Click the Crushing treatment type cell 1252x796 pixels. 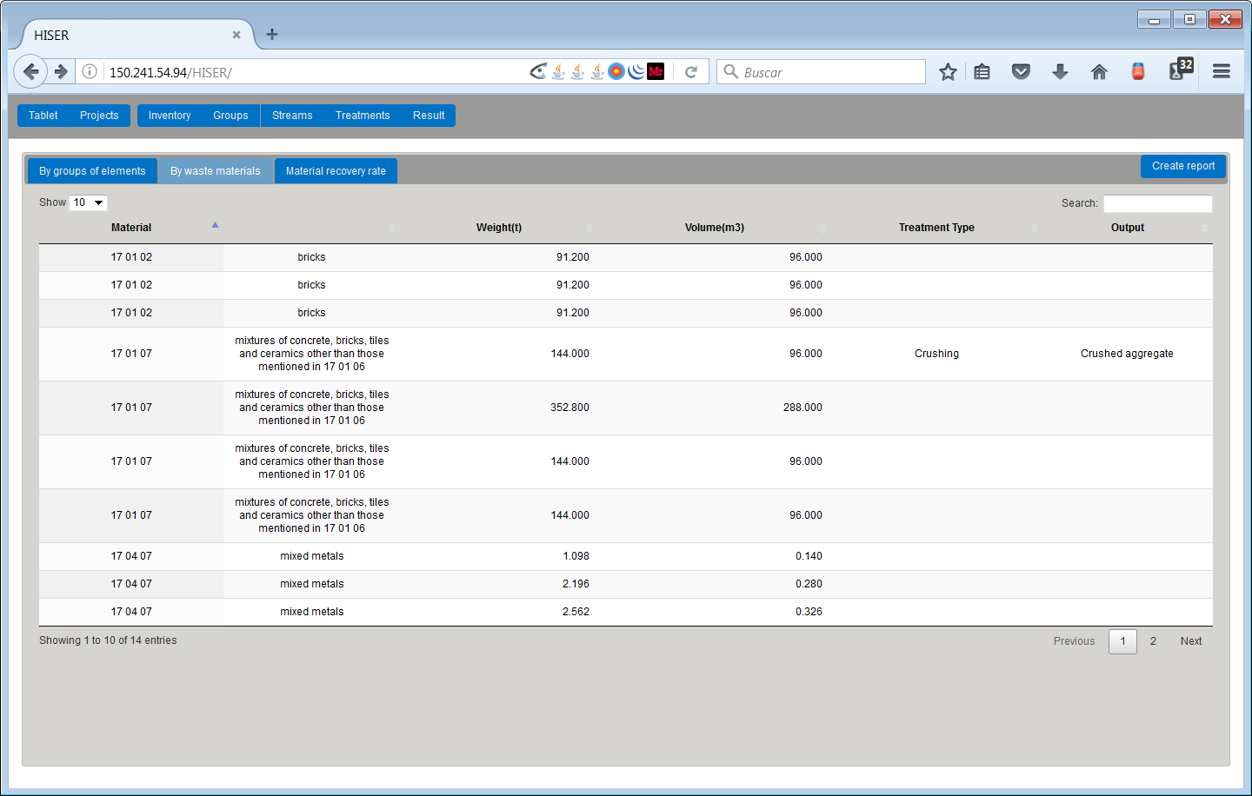point(936,354)
